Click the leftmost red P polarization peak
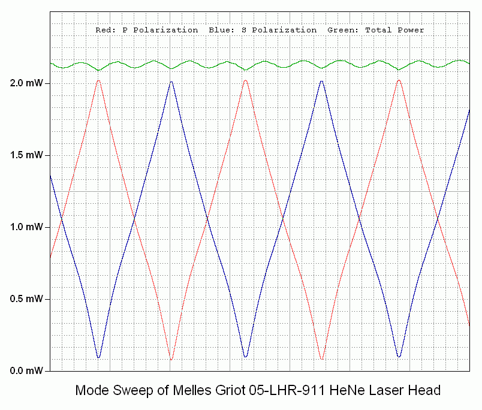The image size is (482, 410). tap(99, 80)
